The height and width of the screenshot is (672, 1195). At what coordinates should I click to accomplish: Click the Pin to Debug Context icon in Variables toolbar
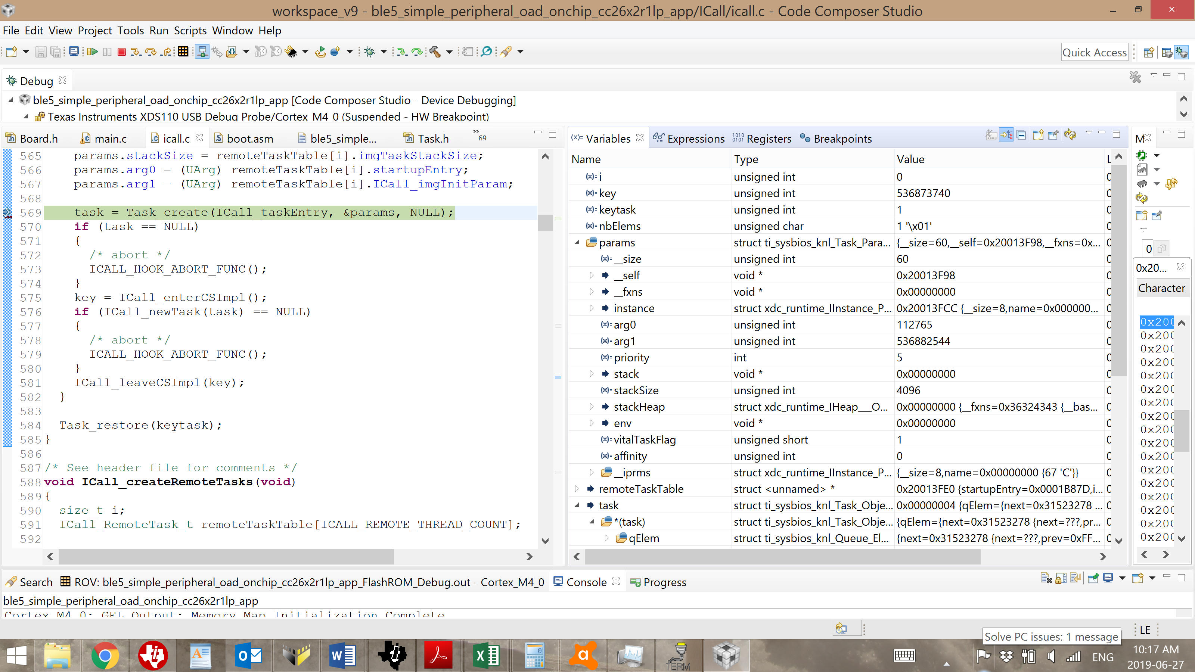pos(1053,135)
